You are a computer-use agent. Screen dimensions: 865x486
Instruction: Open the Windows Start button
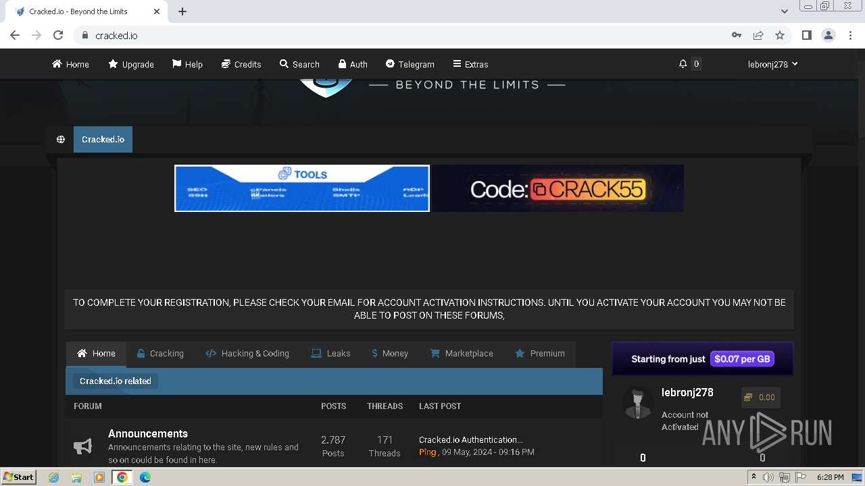tap(18, 477)
